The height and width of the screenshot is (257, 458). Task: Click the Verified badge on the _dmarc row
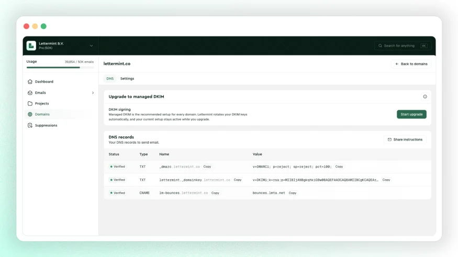click(x=117, y=167)
